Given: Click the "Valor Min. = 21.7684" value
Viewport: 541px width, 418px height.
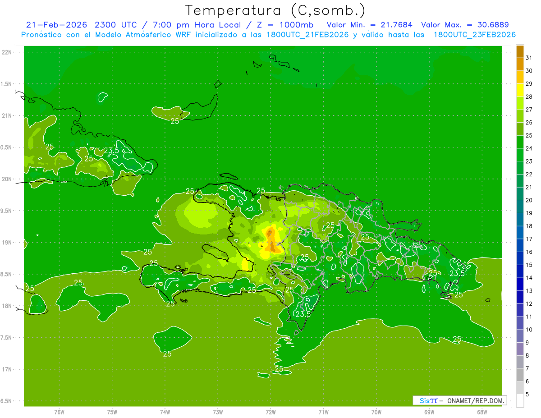Looking at the screenshot, I should (x=370, y=24).
